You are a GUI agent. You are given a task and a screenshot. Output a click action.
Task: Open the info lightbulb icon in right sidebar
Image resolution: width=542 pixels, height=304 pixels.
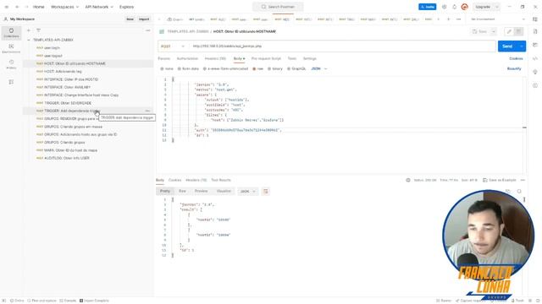(x=535, y=72)
